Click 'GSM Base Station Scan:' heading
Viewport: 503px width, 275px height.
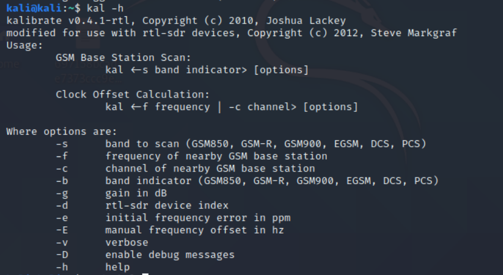click(123, 58)
